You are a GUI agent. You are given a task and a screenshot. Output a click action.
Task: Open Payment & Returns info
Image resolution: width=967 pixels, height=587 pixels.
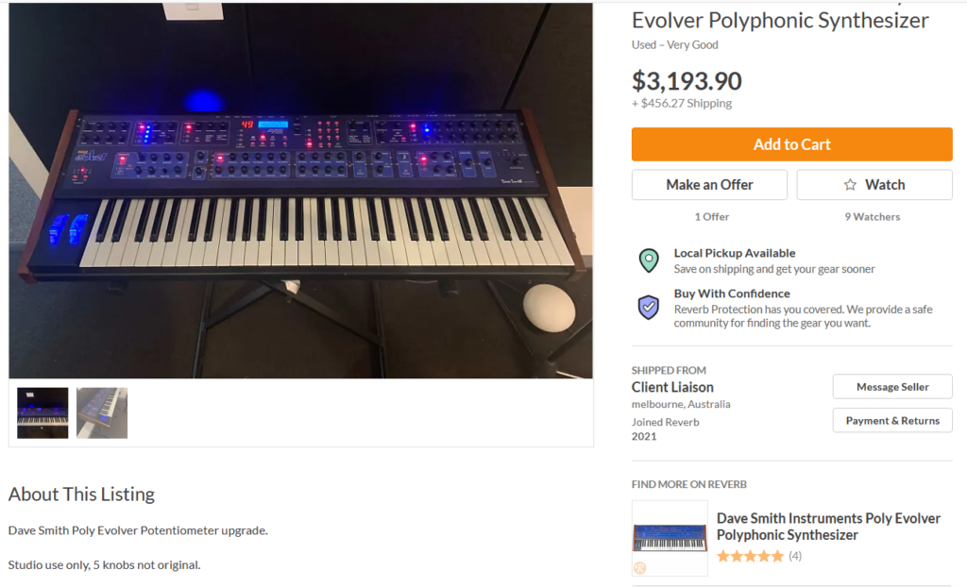892,421
